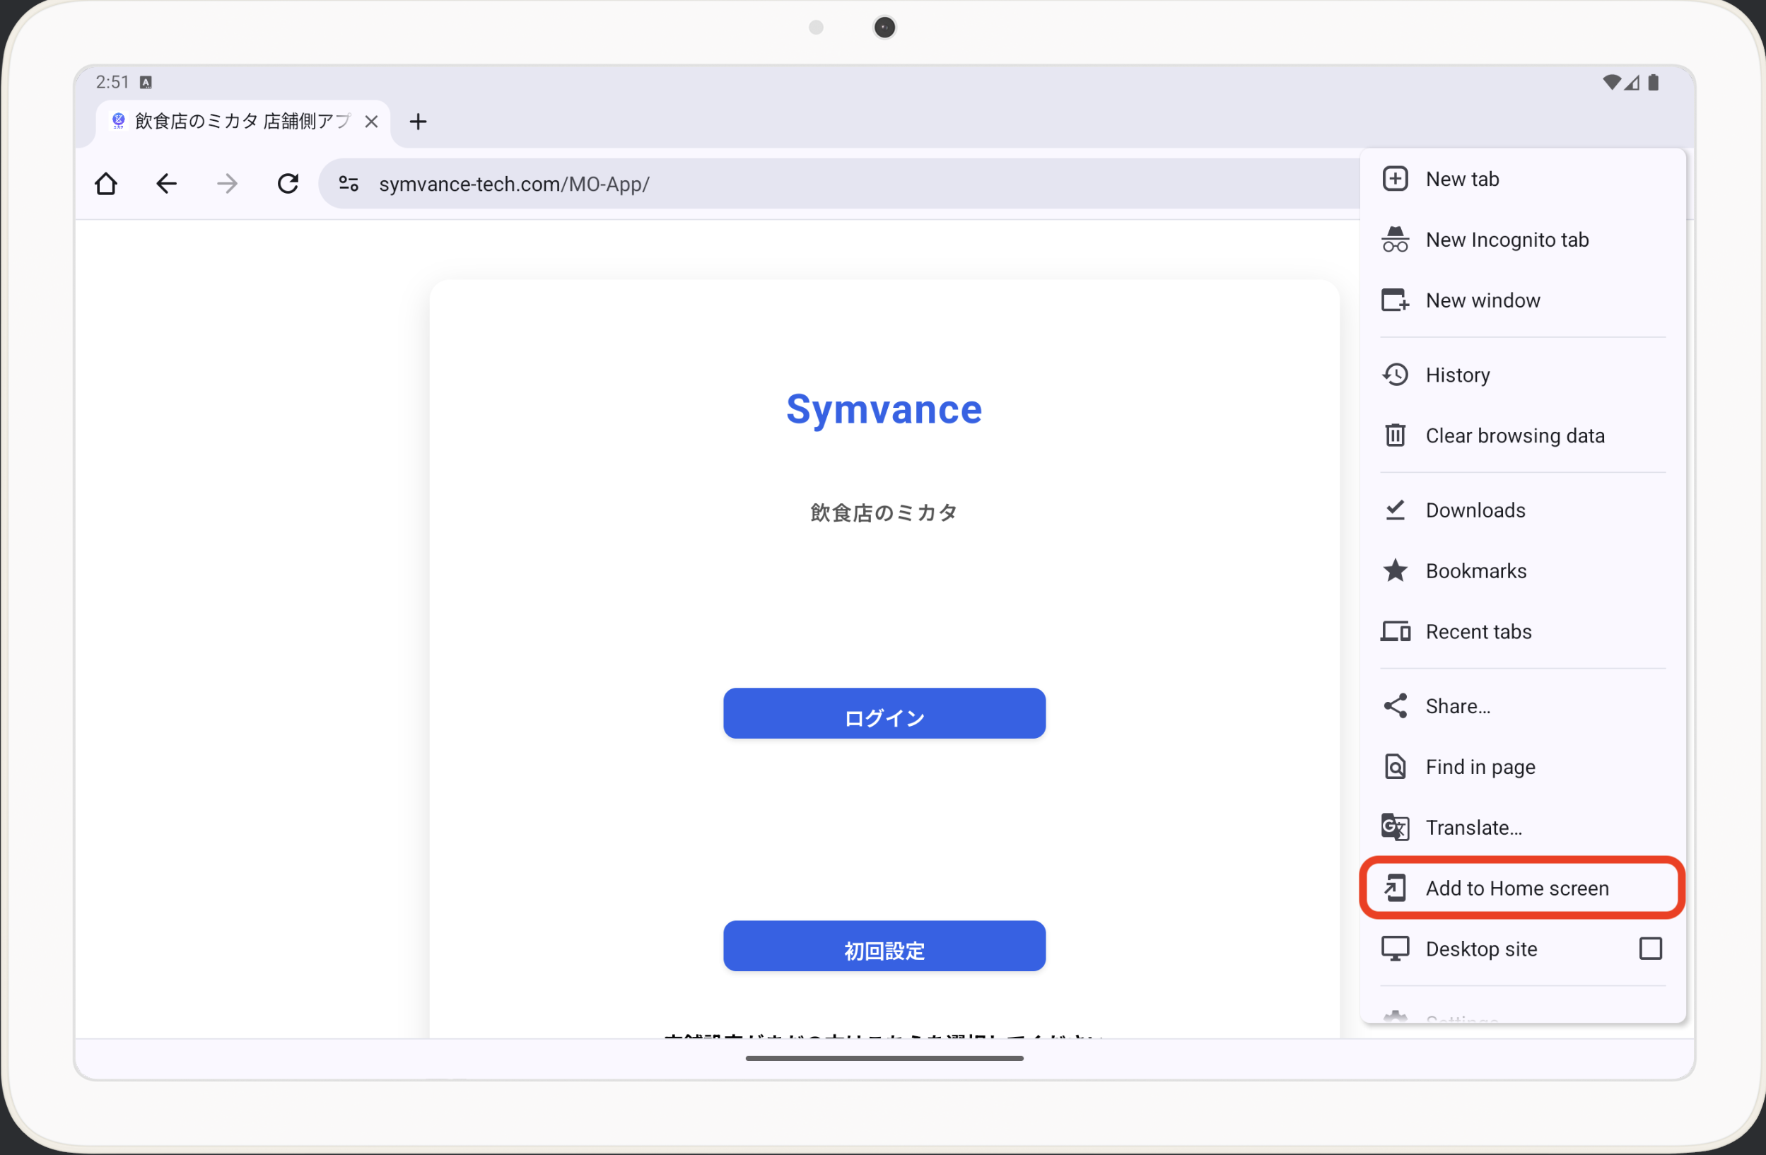This screenshot has width=1766, height=1155.
Task: Tap the Find in page icon
Action: [x=1395, y=767]
